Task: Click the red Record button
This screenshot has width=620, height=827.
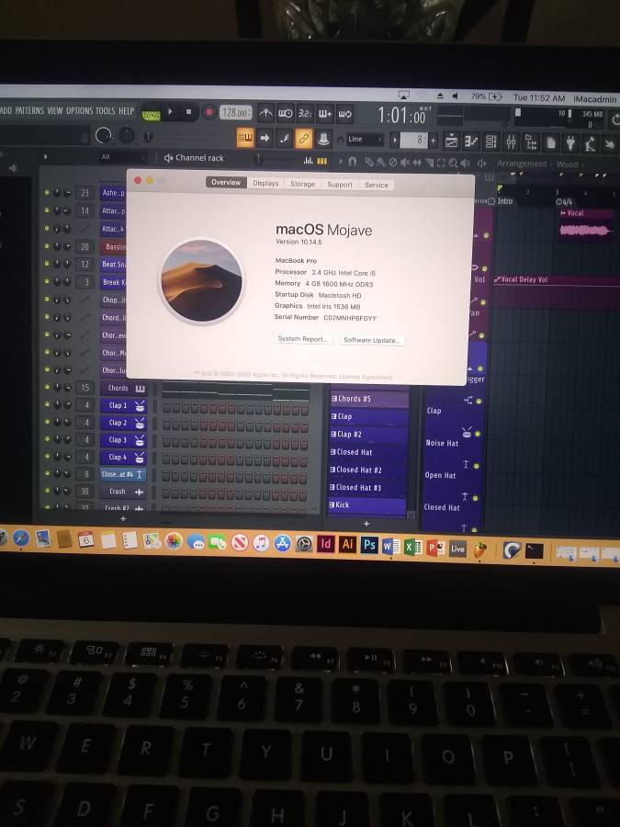Action: coord(209,112)
